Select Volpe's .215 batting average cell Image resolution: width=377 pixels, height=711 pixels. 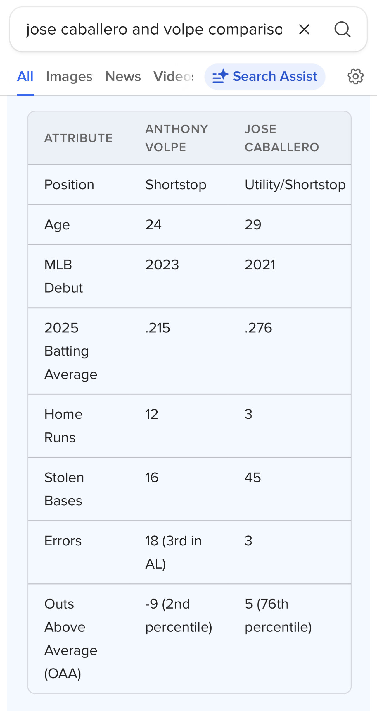(158, 328)
